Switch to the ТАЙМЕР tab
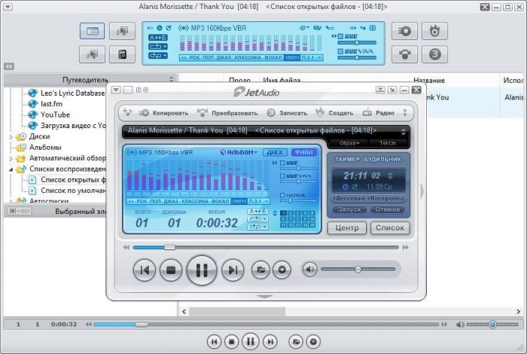 point(347,159)
